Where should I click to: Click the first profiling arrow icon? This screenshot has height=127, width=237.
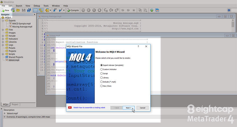123,10
